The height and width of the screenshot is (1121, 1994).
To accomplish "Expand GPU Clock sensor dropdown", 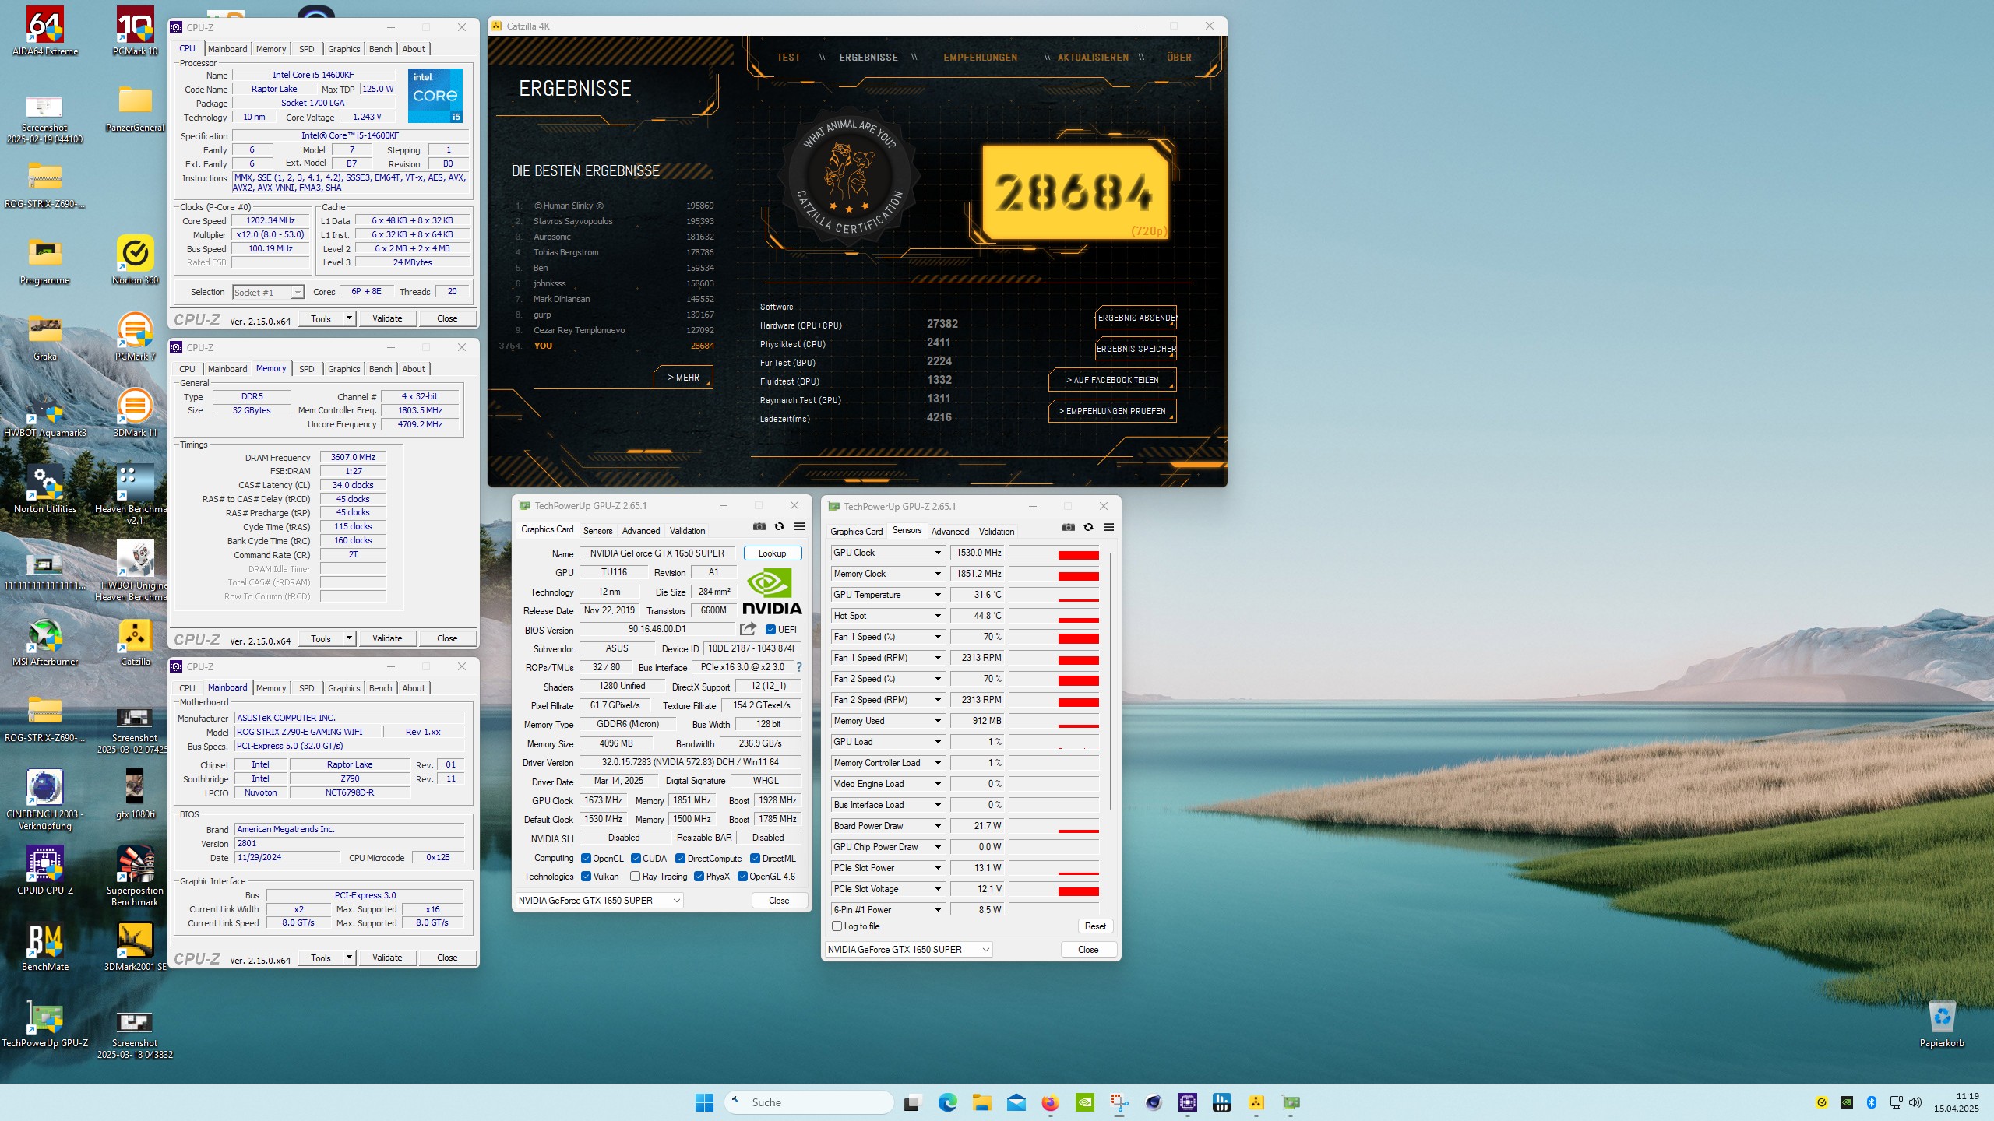I will click(x=938, y=553).
